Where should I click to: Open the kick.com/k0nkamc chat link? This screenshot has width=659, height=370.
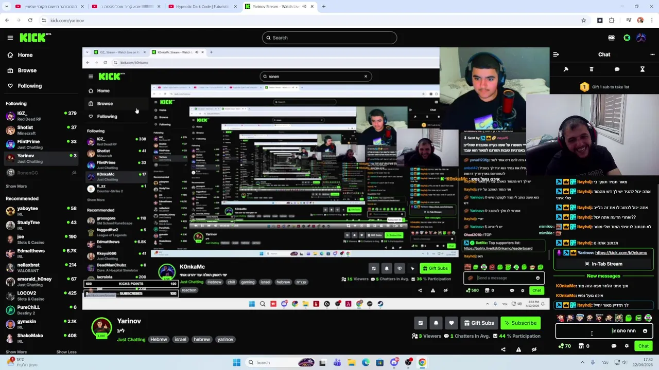[x=621, y=253]
